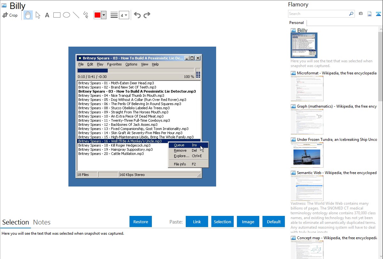Switch to the Notes tab
This screenshot has height=259, width=383.
pyautogui.click(x=42, y=222)
